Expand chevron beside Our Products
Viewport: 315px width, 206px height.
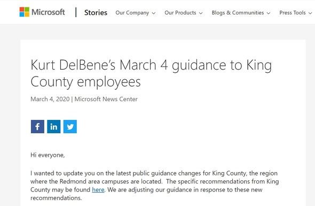click(201, 13)
